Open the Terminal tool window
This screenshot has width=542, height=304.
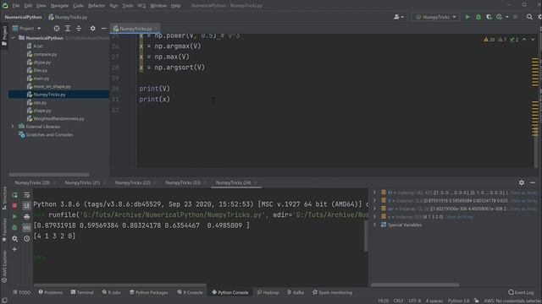(x=82, y=292)
